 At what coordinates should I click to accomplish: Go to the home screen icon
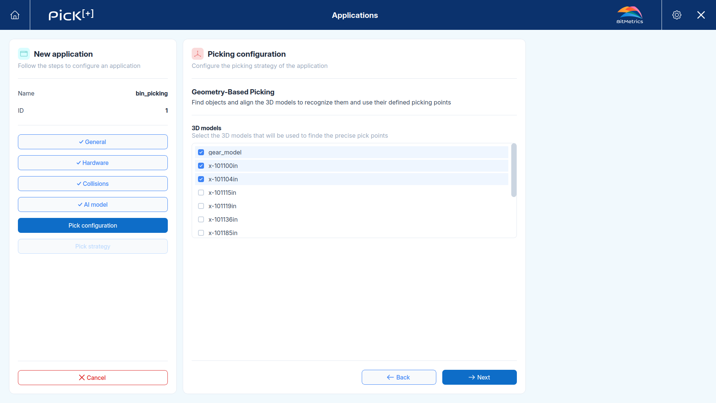point(15,15)
